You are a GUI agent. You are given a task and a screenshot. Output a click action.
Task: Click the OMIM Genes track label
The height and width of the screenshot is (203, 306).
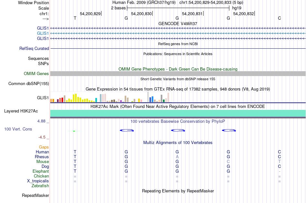tap(36, 73)
